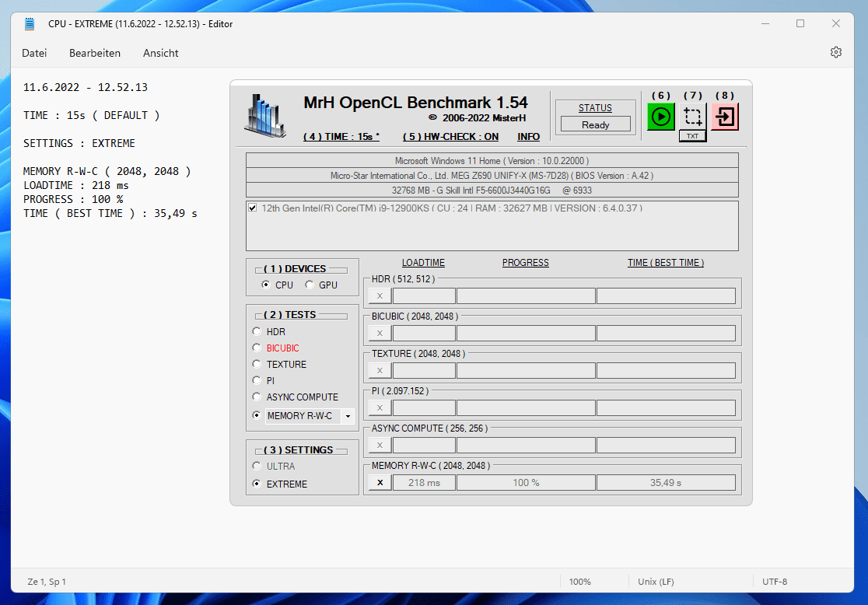Click the MrH OpenCL Benchmark logo image
This screenshot has height=605, width=868.
click(x=265, y=116)
